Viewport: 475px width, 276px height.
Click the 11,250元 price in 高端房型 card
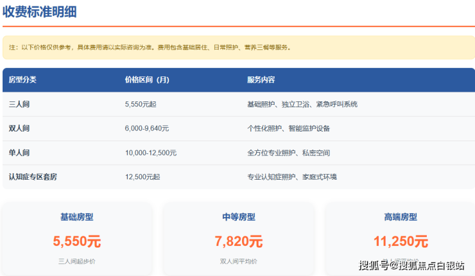(401, 241)
